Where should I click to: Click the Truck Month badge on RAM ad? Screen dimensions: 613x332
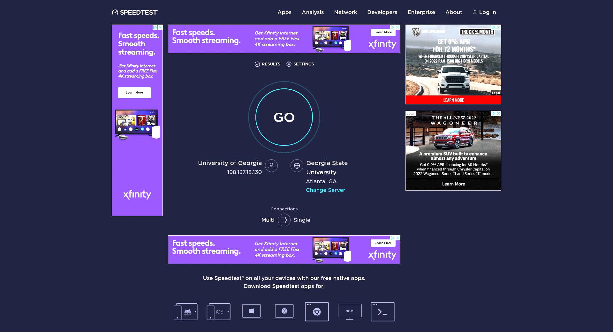pyautogui.click(x=477, y=32)
